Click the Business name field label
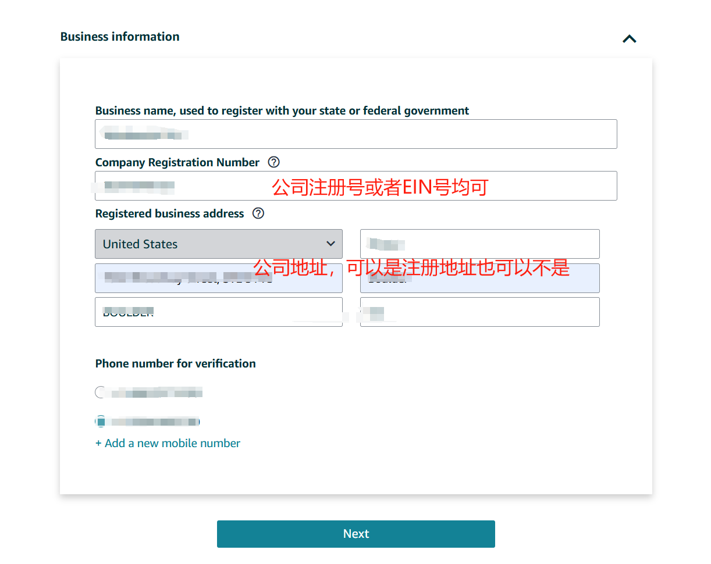The width and height of the screenshot is (711, 564). [282, 110]
